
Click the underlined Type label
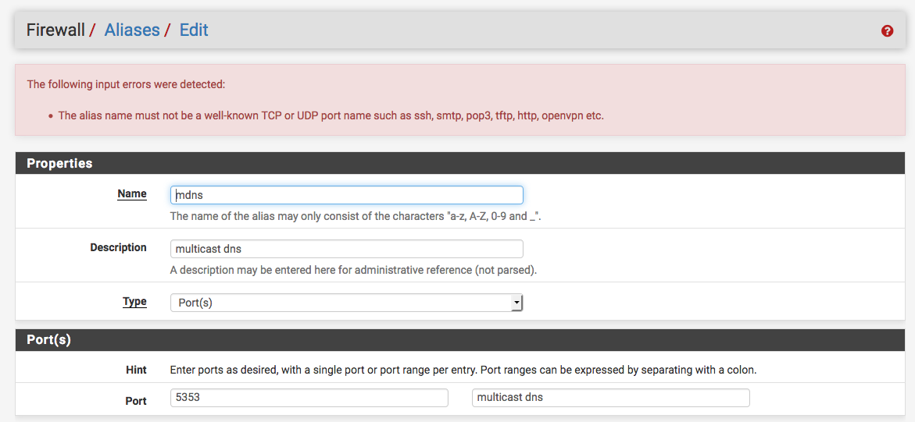(x=135, y=302)
